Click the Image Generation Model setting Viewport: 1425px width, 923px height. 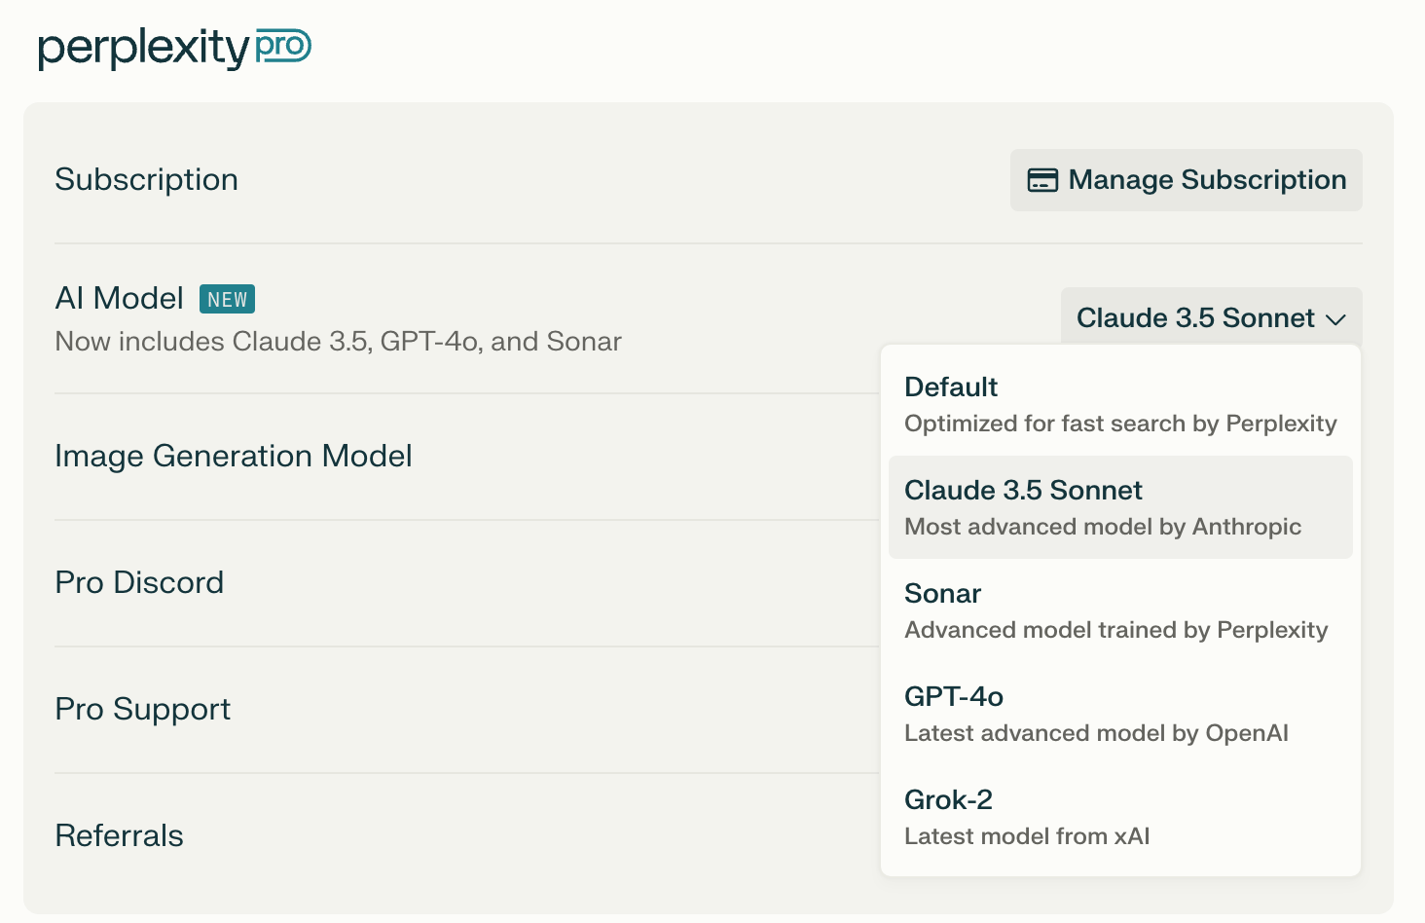point(234,456)
